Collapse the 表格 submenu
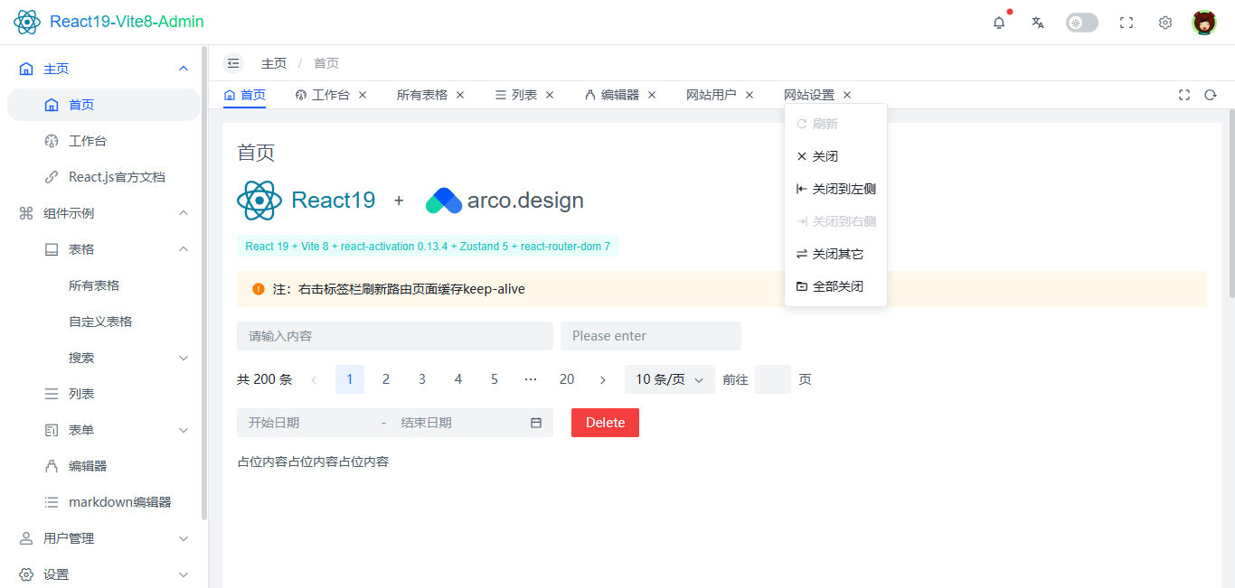 point(104,249)
